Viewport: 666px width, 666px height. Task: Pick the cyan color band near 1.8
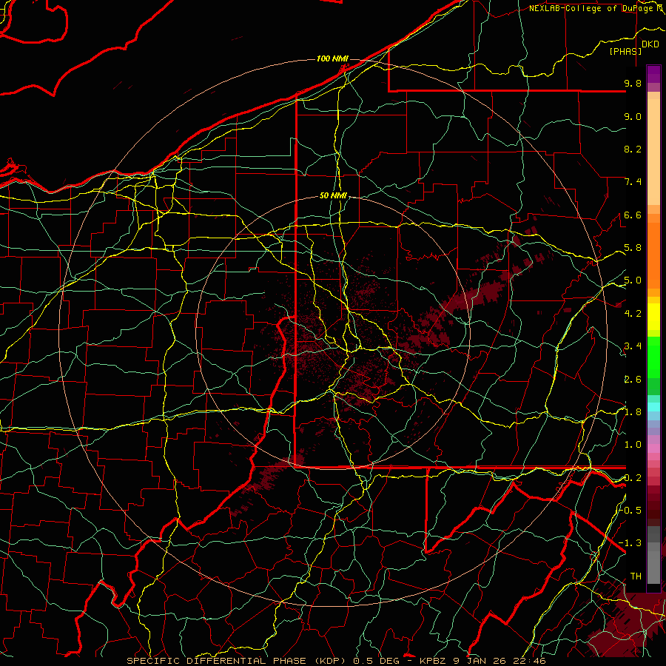(x=653, y=407)
